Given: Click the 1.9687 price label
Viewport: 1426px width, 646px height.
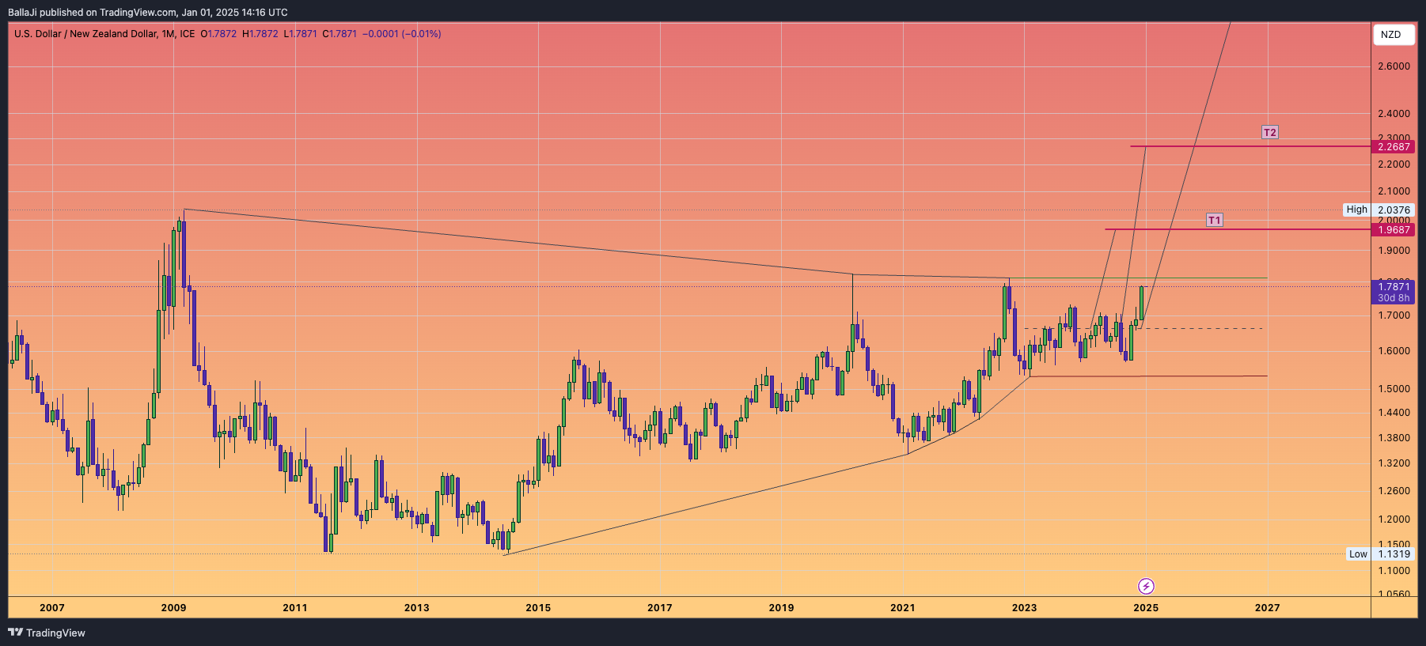Looking at the screenshot, I should pos(1394,230).
